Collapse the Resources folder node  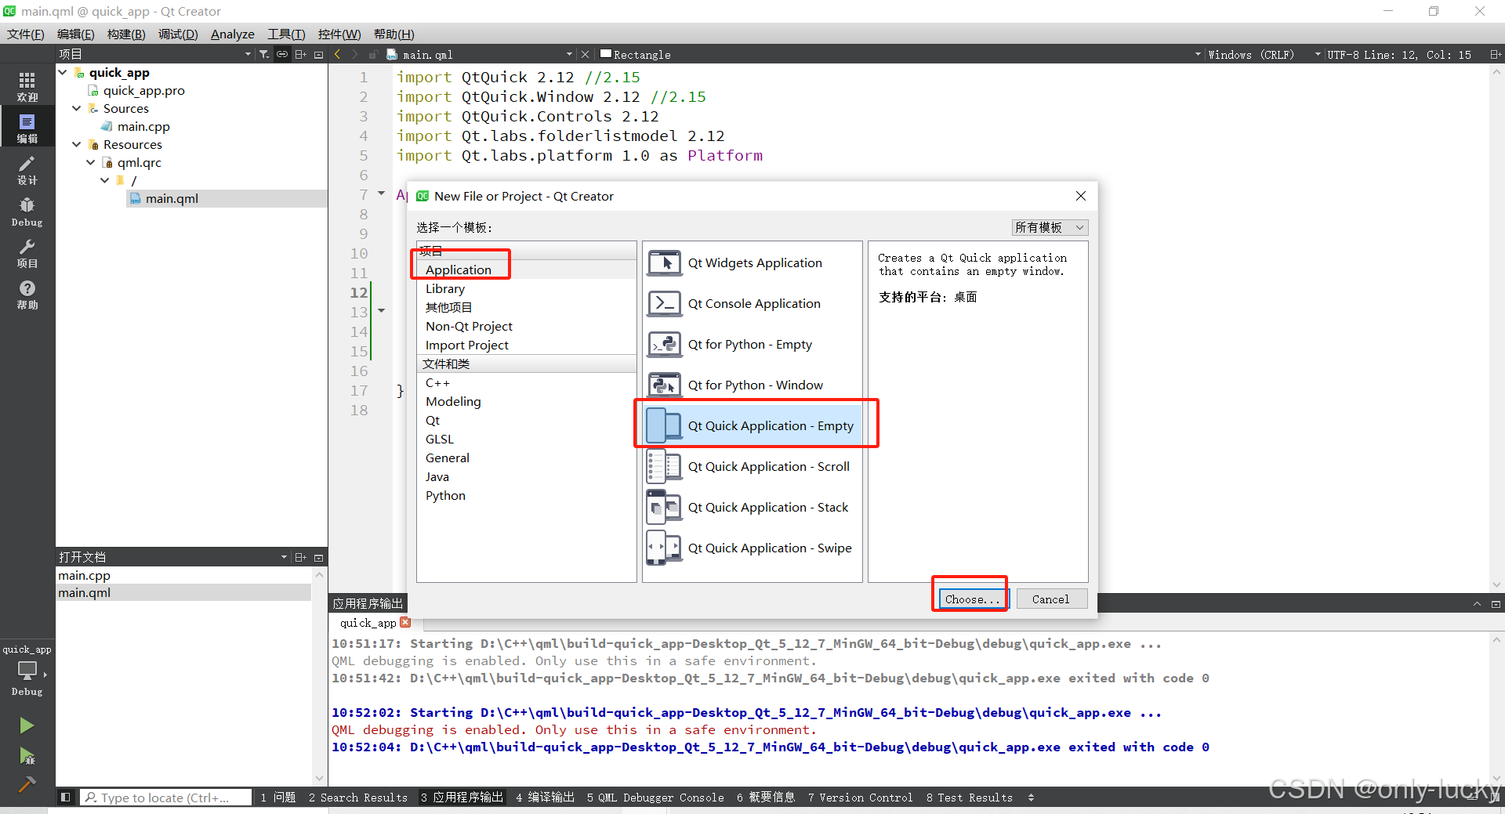click(77, 144)
